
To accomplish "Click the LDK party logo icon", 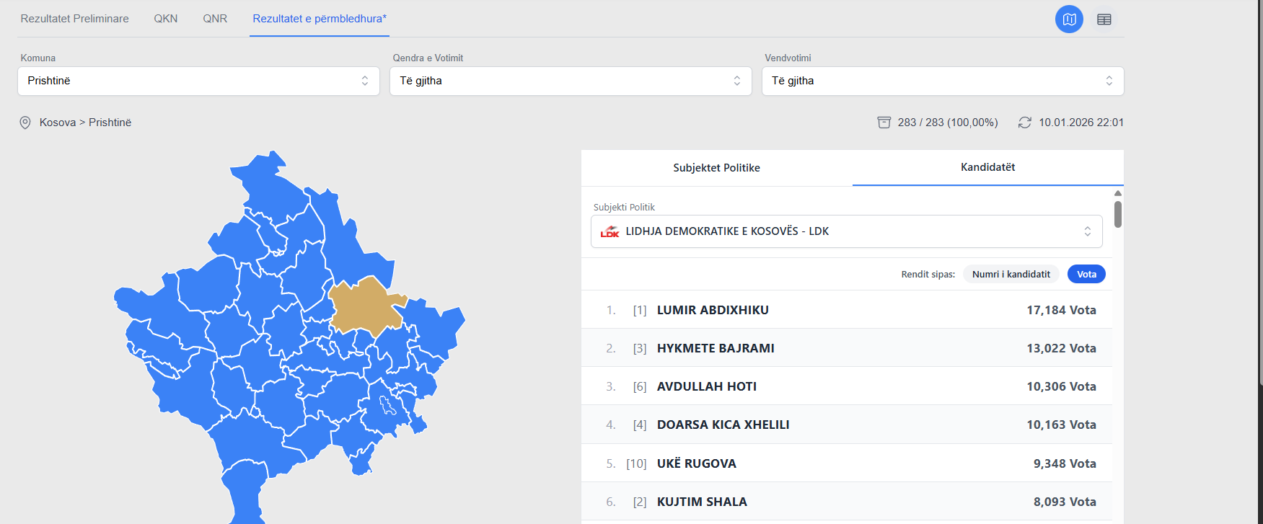I will (x=610, y=231).
